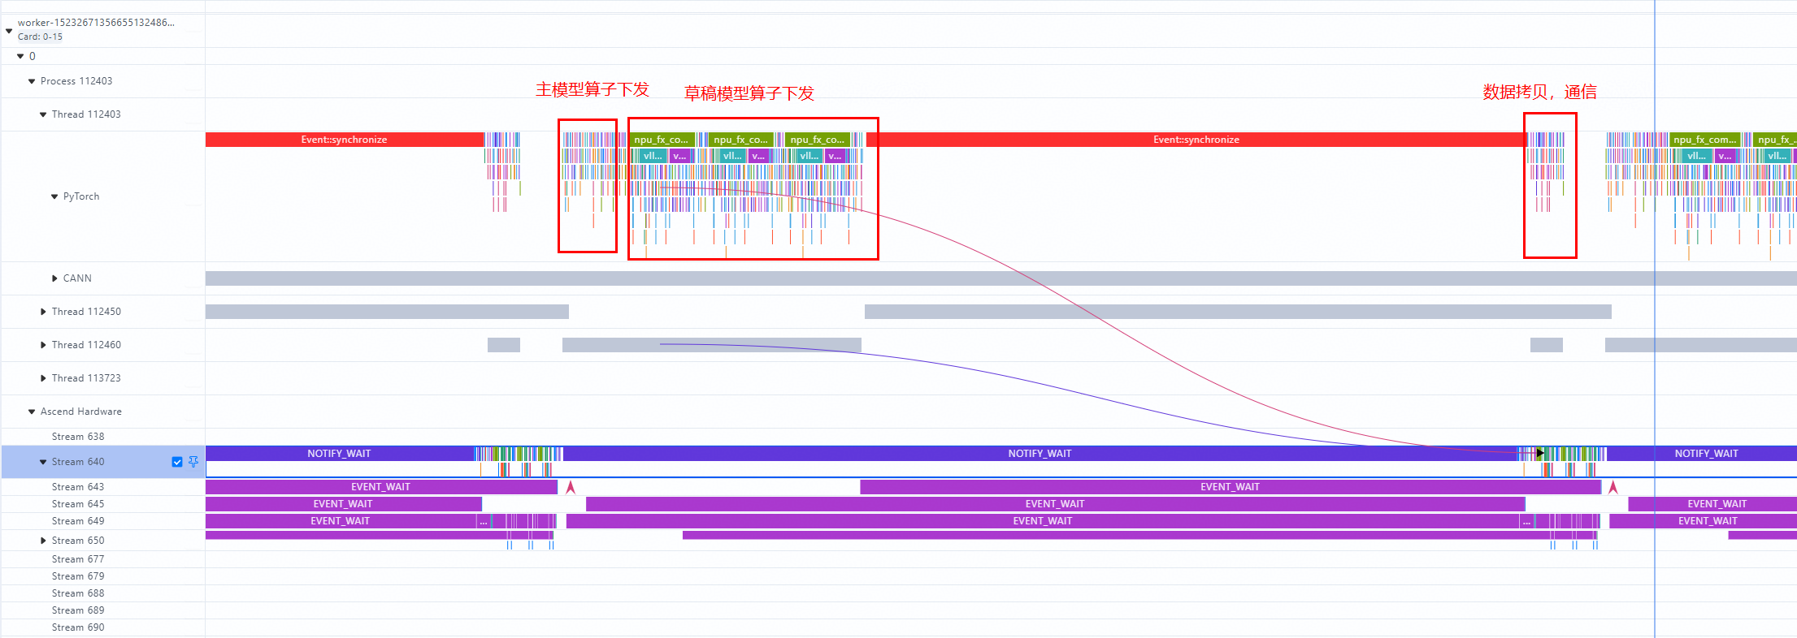Click the leftmost Event::synchronize block
The width and height of the screenshot is (1797, 638).
pyautogui.click(x=345, y=140)
